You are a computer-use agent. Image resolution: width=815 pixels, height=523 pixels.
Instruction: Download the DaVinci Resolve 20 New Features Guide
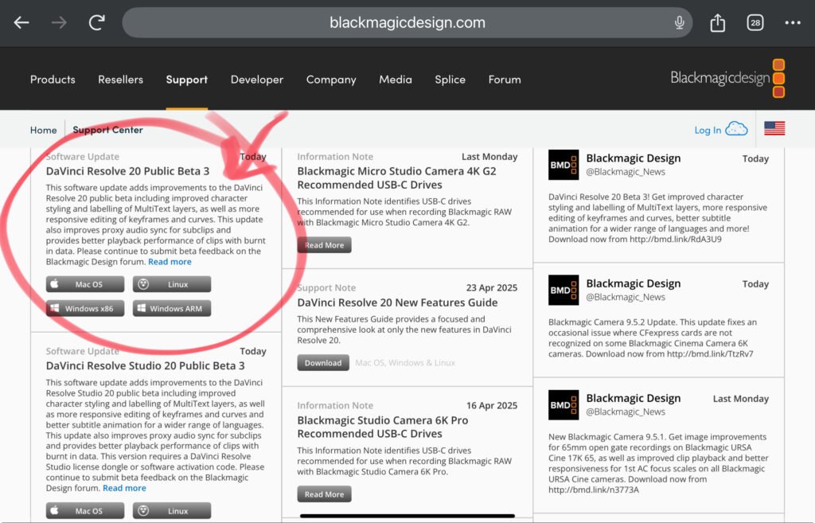click(x=323, y=363)
